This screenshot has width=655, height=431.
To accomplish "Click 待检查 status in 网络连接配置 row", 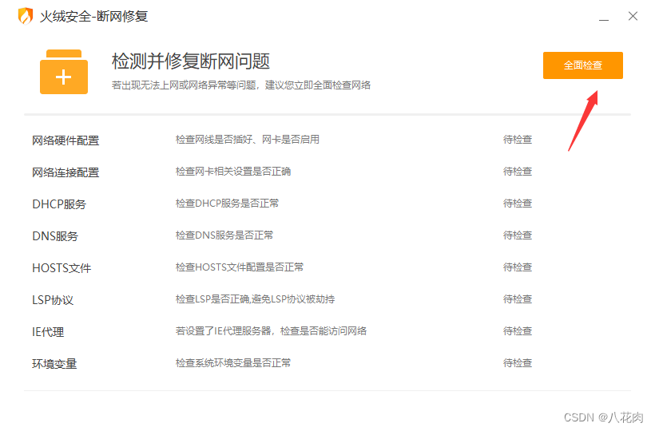I will 518,172.
